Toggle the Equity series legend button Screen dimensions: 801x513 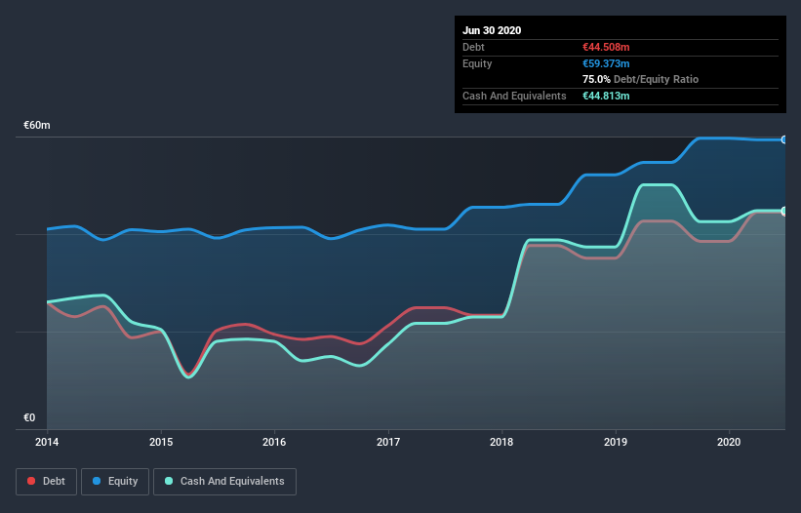point(115,482)
